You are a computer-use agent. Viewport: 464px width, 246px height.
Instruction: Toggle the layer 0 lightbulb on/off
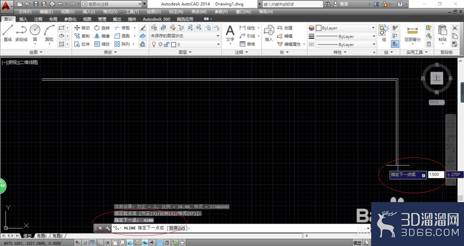(x=154, y=44)
